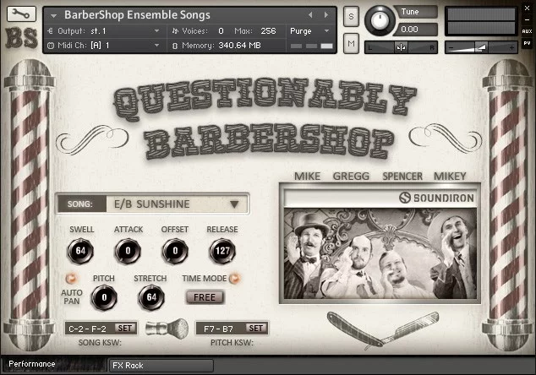Switch to the Performance tab

[x=54, y=364]
